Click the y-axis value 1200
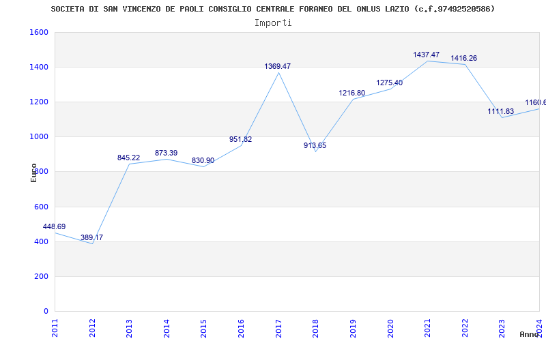The width and height of the screenshot is (546, 341). click(x=39, y=102)
